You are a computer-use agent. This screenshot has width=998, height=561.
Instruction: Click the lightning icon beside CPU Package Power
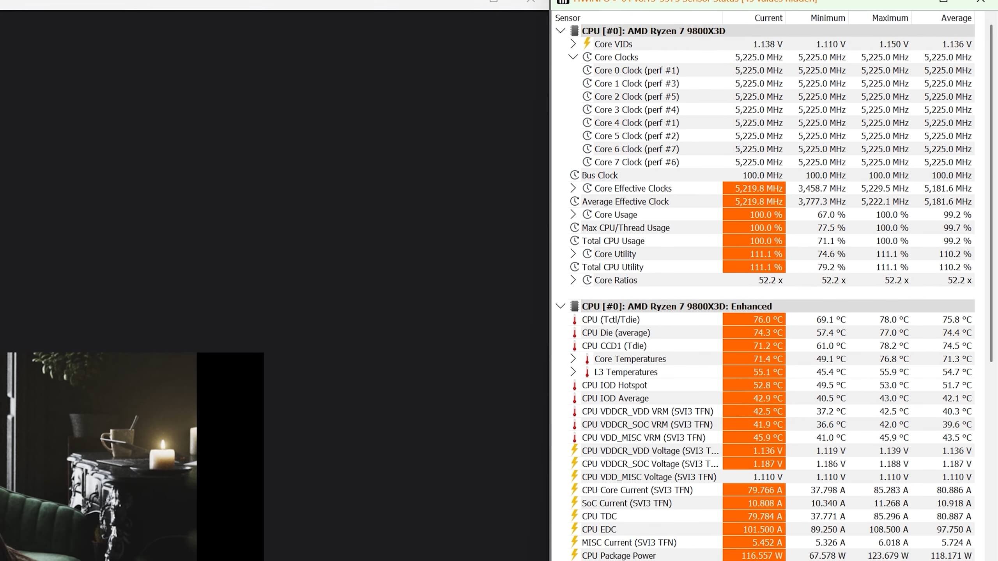[574, 555]
